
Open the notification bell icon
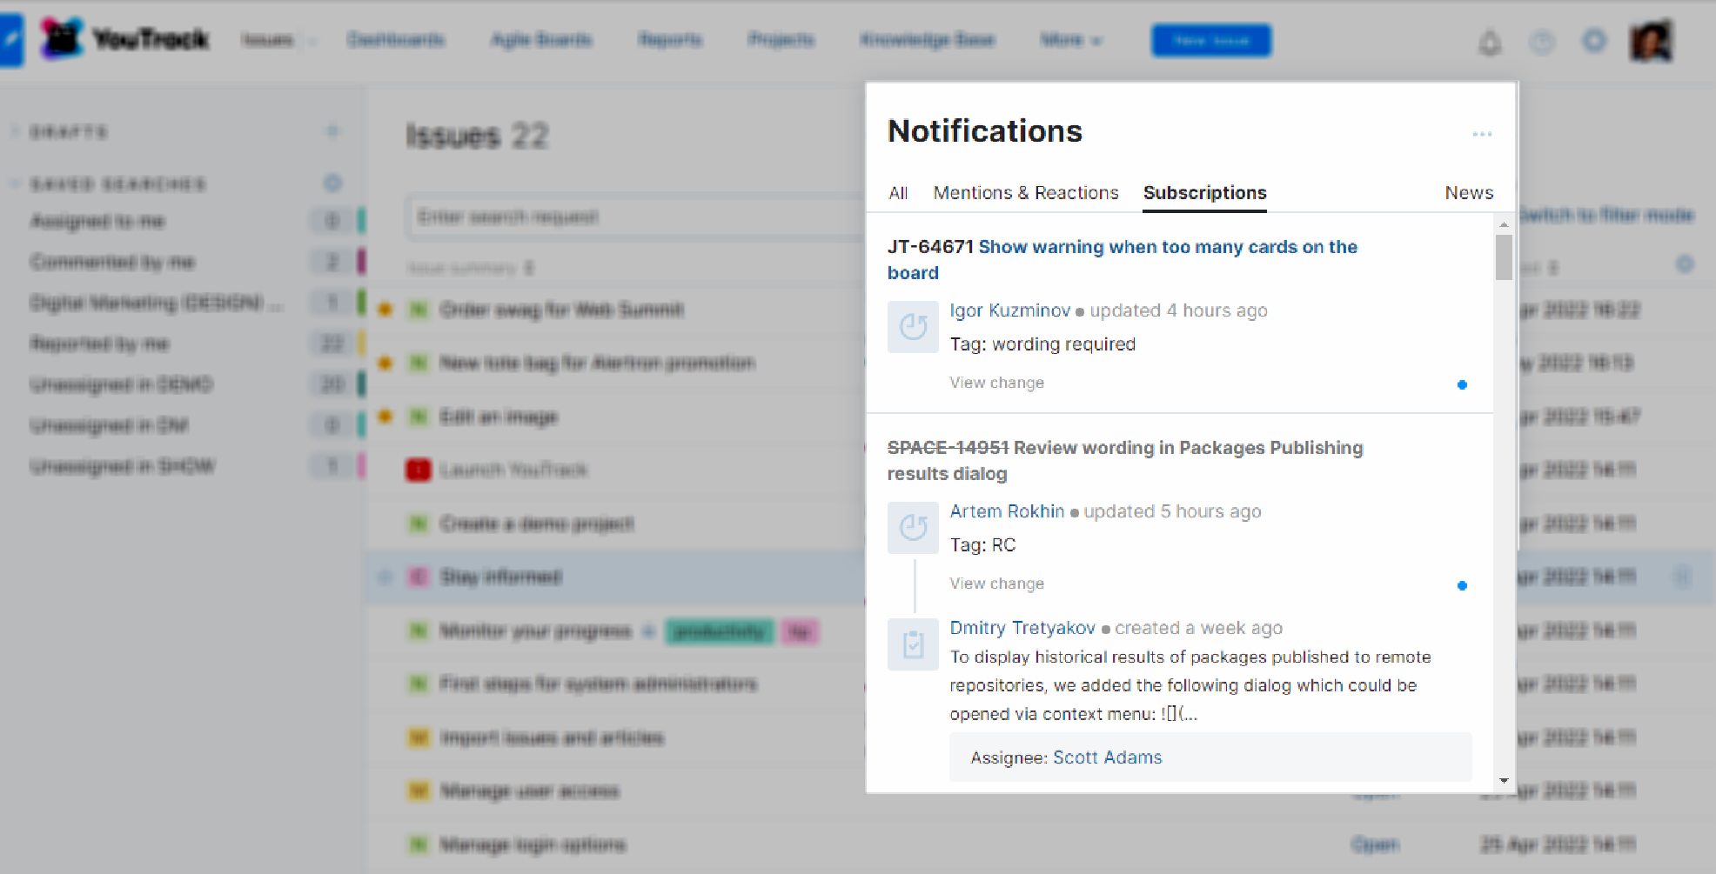coord(1491,41)
